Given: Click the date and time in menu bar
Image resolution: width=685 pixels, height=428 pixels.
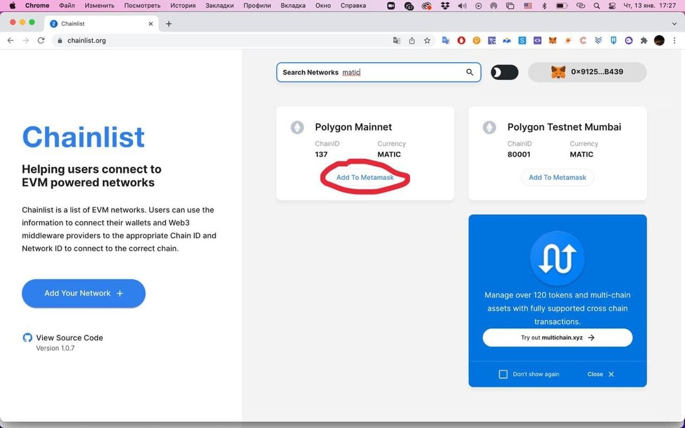Looking at the screenshot, I should pos(650,6).
